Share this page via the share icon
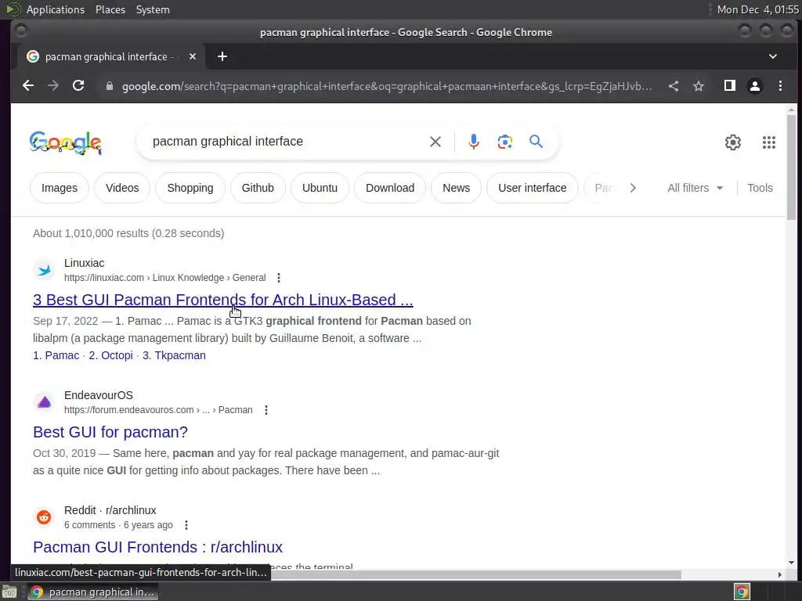The height and width of the screenshot is (601, 802). click(674, 86)
